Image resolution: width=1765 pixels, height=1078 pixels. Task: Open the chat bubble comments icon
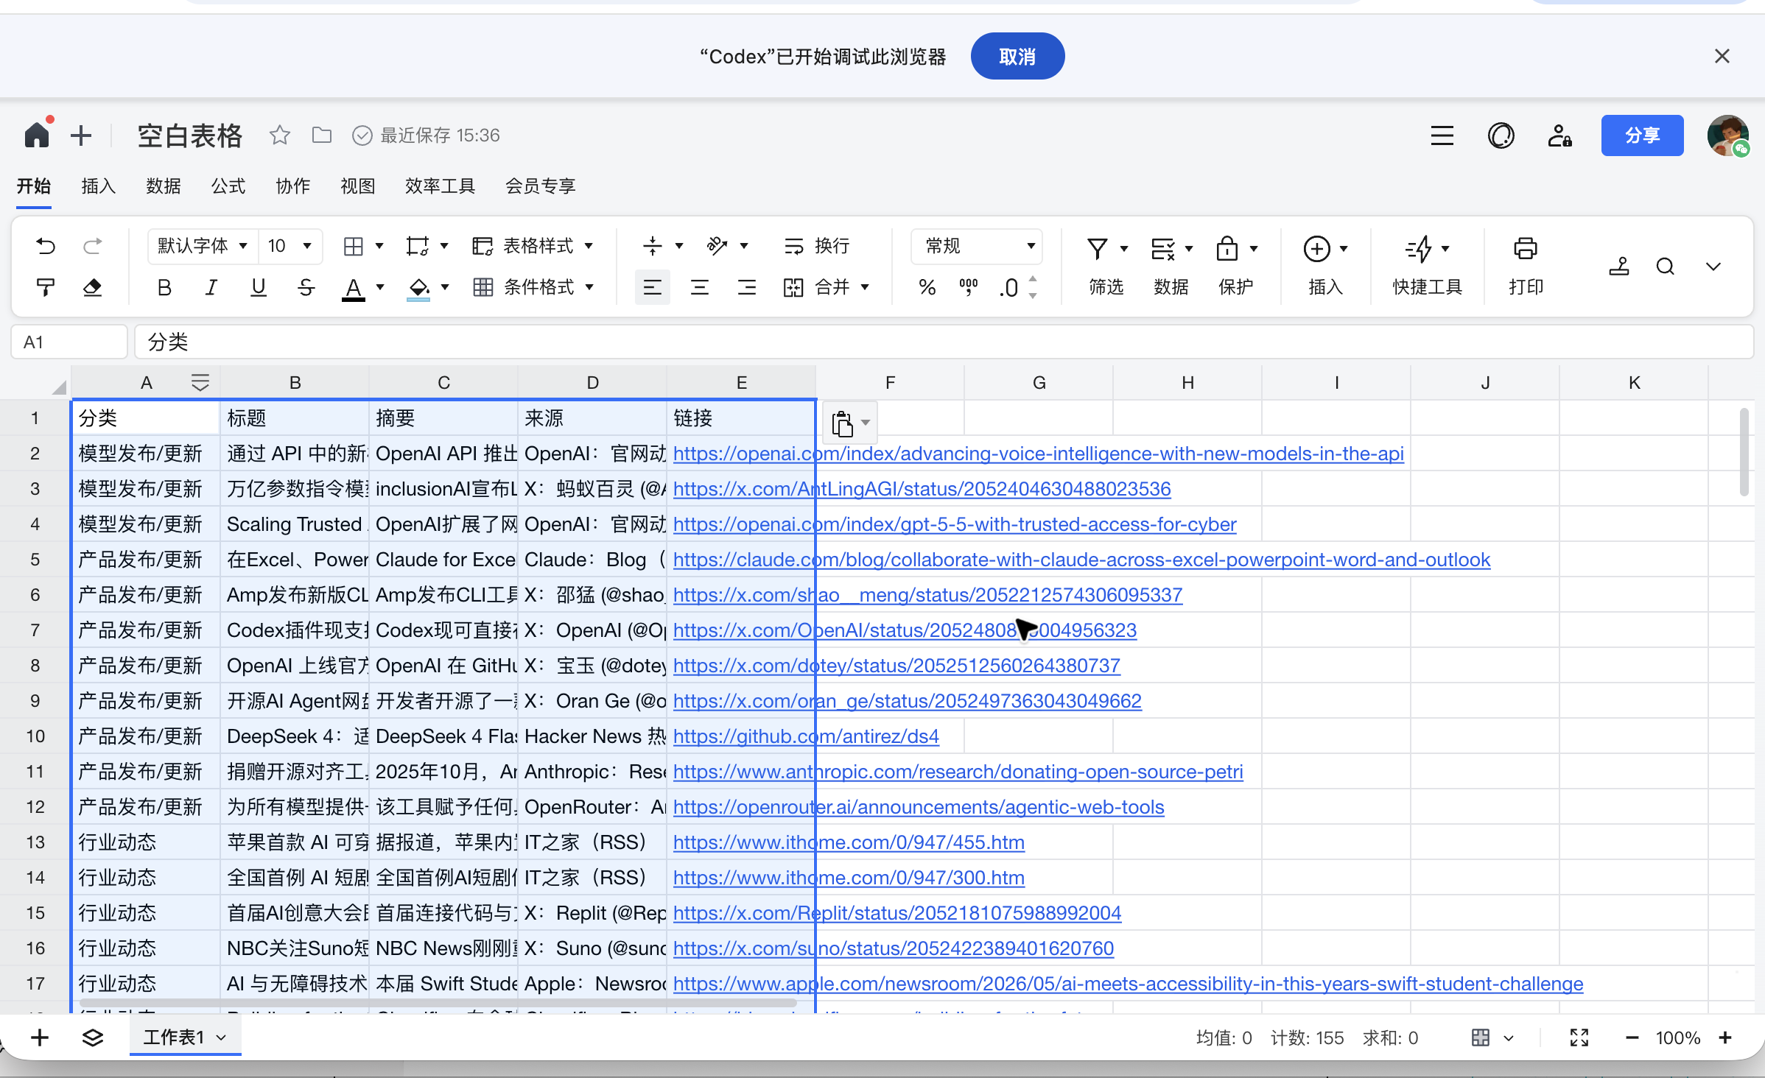[x=1501, y=135]
